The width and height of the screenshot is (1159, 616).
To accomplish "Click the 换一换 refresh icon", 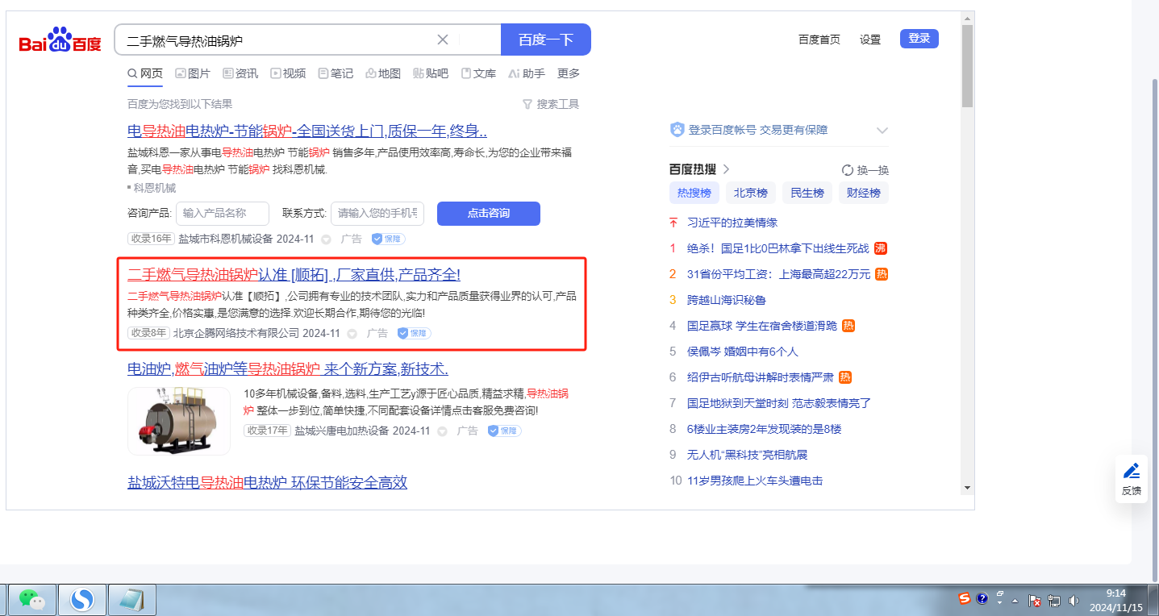I will [x=847, y=170].
